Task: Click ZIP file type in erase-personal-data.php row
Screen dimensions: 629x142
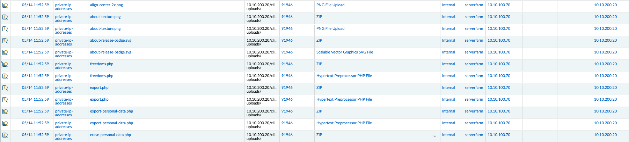Action: (x=319, y=135)
